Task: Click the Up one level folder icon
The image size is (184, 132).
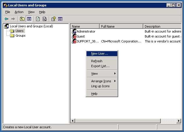Action: point(22,19)
